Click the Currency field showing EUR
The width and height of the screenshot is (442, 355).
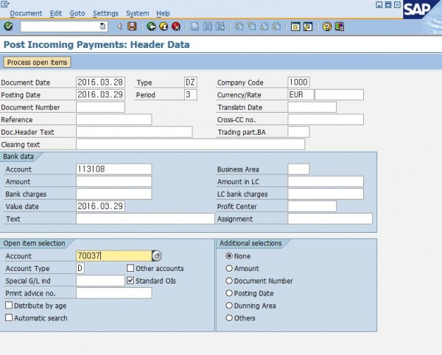tap(301, 95)
